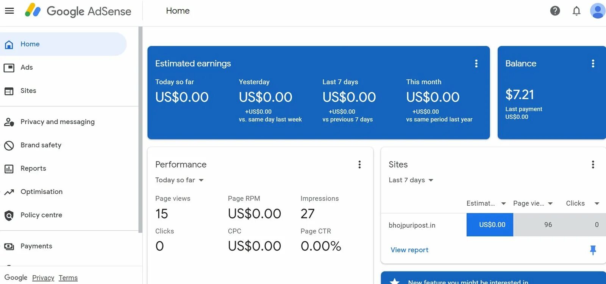The width and height of the screenshot is (606, 284).
Task: Click the View report link
Action: pos(409,250)
